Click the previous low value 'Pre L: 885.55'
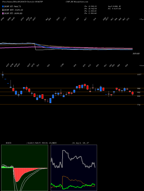This screenshot has width=144, height=191. point(90,11)
